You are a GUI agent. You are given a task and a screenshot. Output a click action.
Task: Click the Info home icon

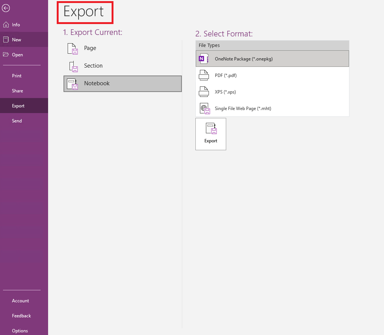click(x=6, y=25)
